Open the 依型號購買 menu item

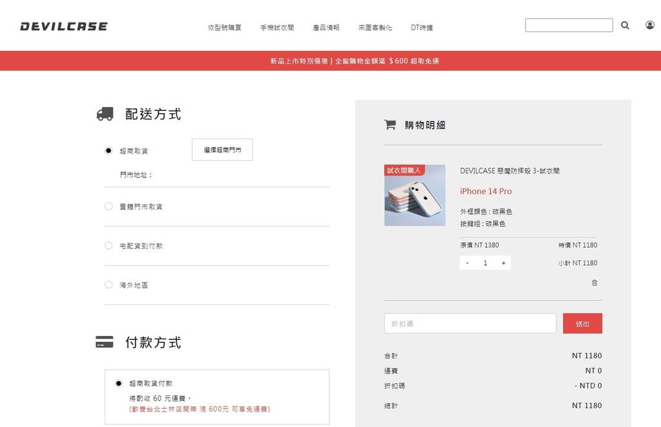[x=225, y=27]
